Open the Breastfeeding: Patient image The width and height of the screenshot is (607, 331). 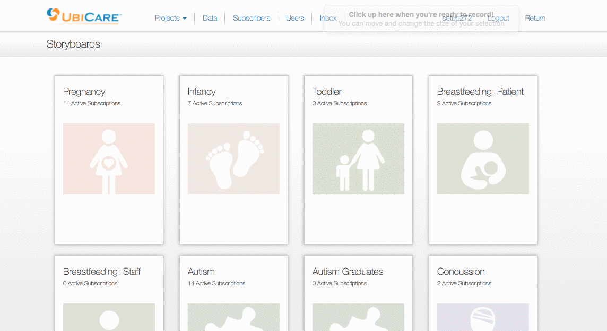point(483,159)
